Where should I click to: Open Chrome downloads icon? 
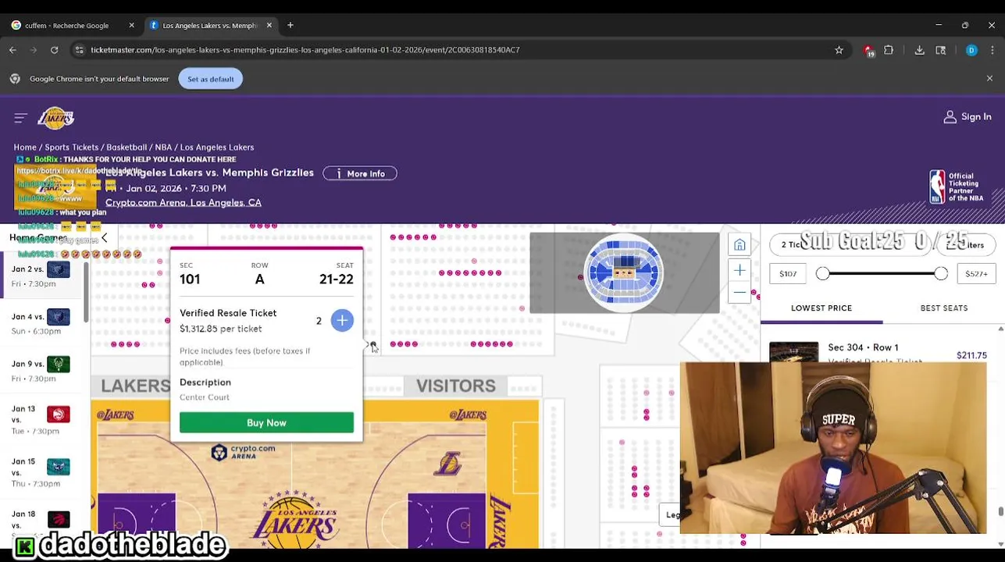919,50
